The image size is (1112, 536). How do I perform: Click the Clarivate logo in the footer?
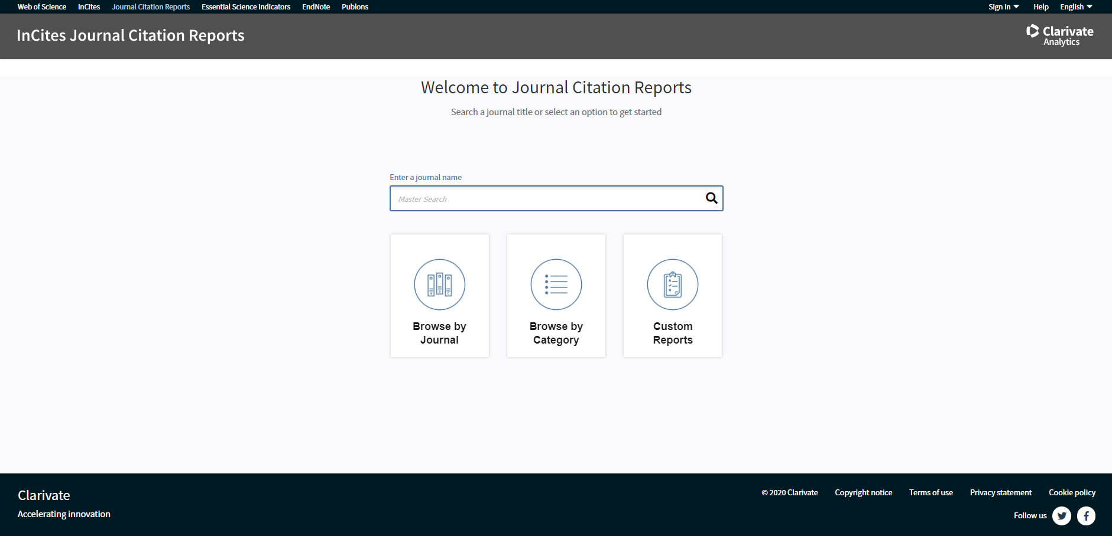43,495
